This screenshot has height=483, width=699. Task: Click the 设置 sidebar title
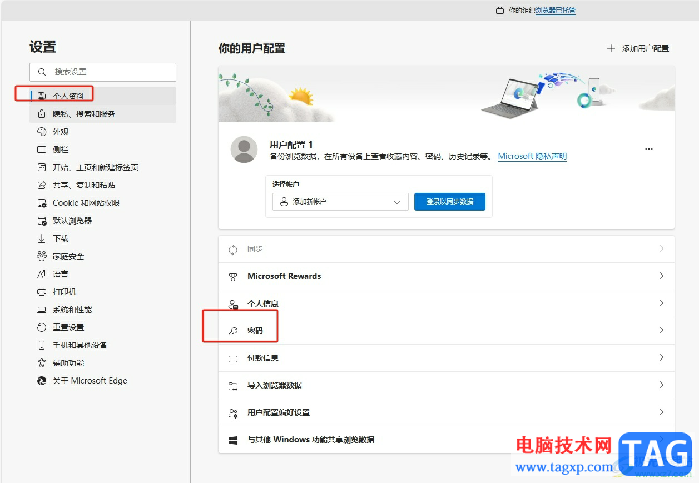43,47
